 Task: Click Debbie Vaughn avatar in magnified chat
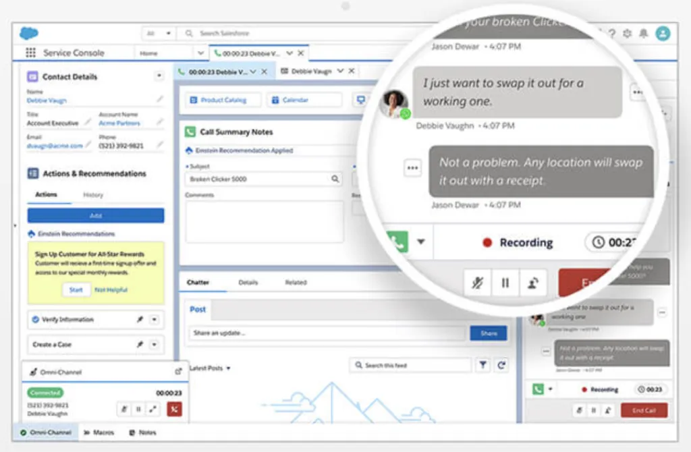394,103
